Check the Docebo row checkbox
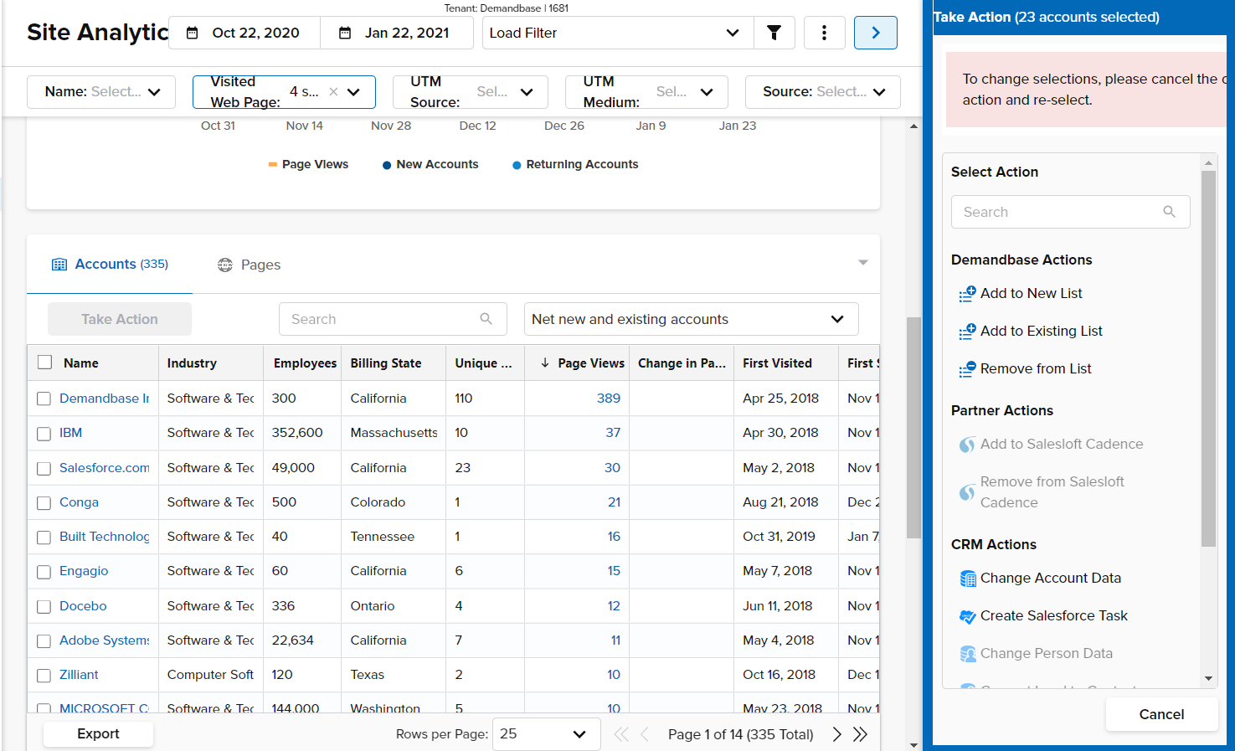This screenshot has height=751, width=1235. click(44, 607)
